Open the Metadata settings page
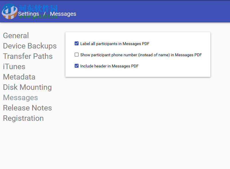 point(19,77)
